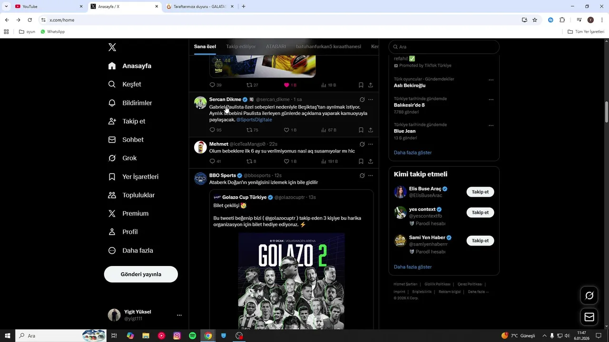Follow yes context account
Image resolution: width=609 pixels, height=342 pixels.
pyautogui.click(x=480, y=212)
